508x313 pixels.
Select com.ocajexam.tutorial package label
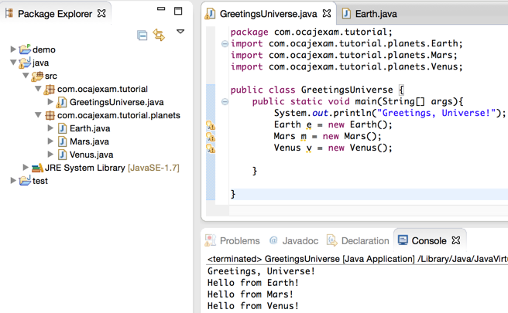click(x=102, y=89)
